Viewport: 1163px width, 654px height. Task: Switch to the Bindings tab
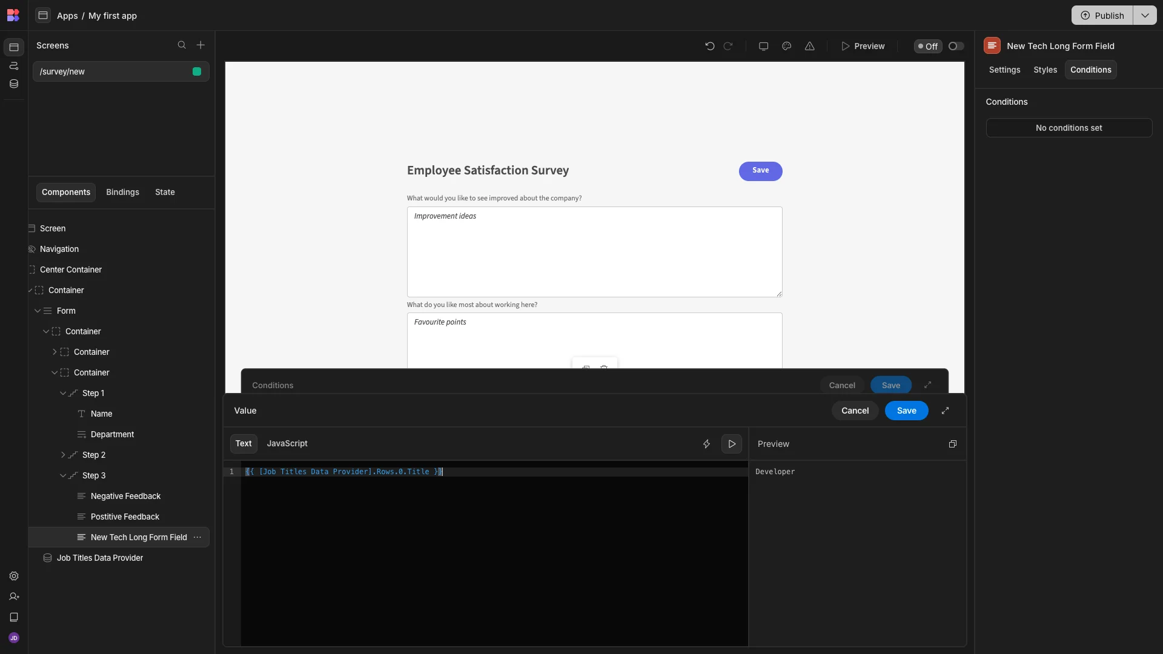[x=122, y=192]
